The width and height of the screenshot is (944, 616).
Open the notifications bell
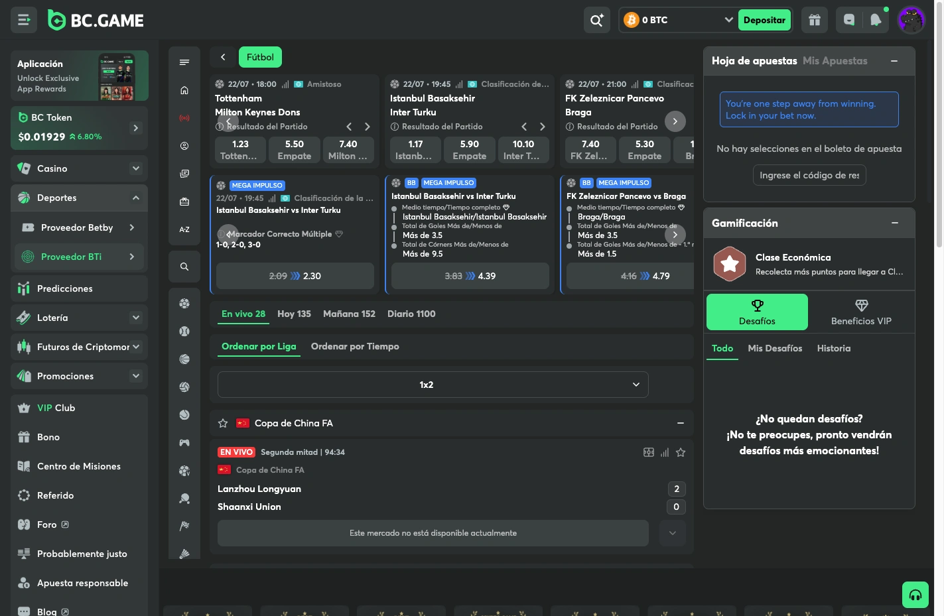tap(876, 20)
